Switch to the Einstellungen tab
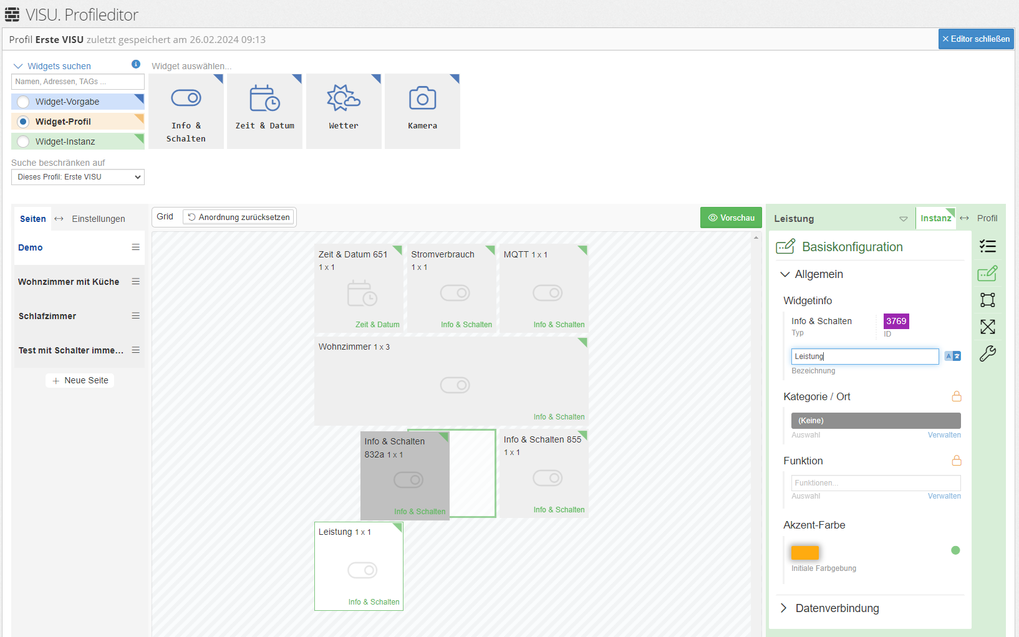 tap(99, 219)
